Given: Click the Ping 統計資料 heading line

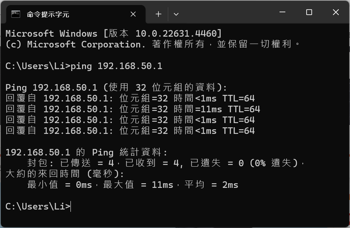Looking at the screenshot, I should tap(87, 152).
